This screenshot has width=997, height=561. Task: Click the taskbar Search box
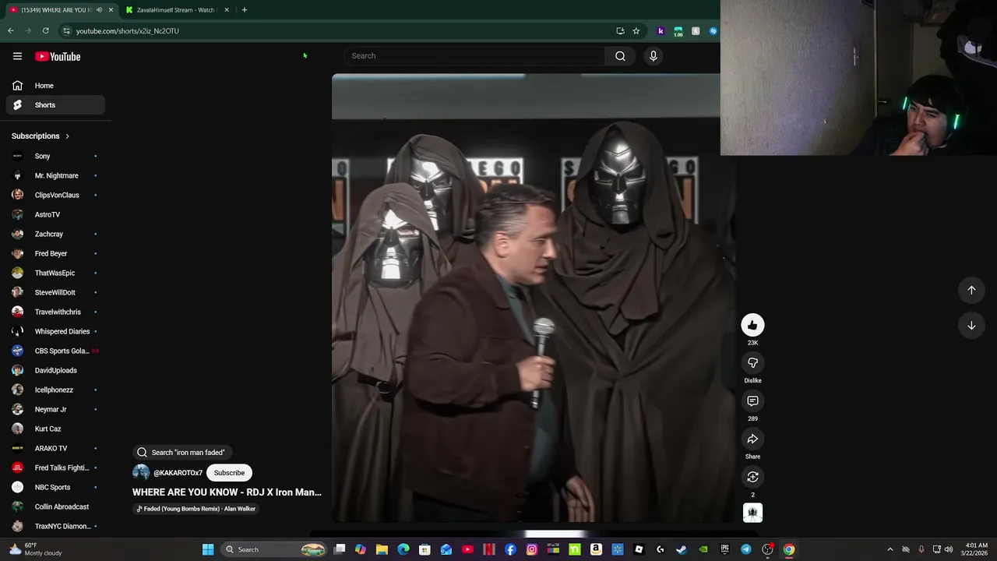coord(273,549)
